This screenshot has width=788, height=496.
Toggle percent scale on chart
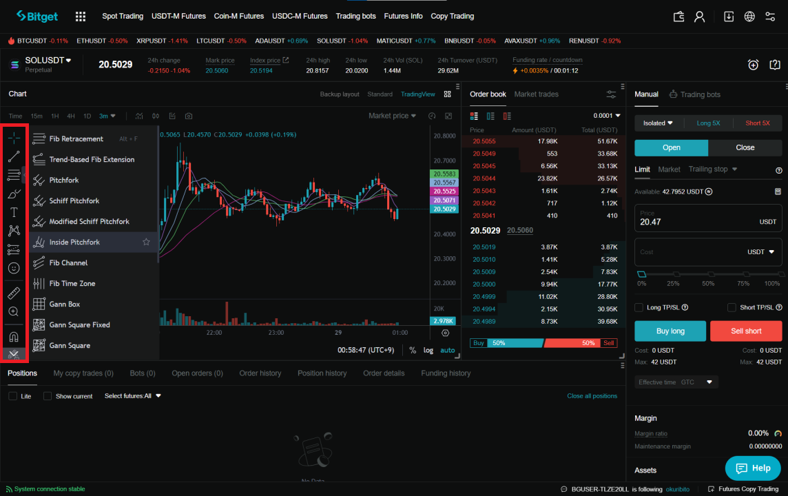(x=413, y=350)
